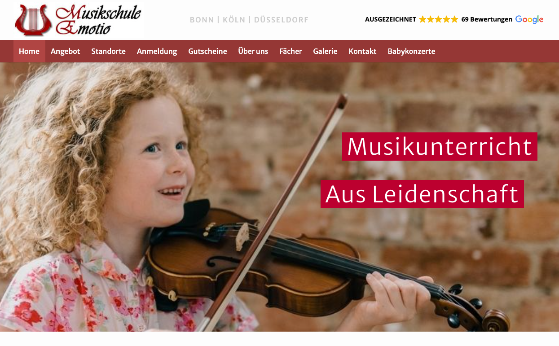Open the Gutscheine page

tap(207, 51)
